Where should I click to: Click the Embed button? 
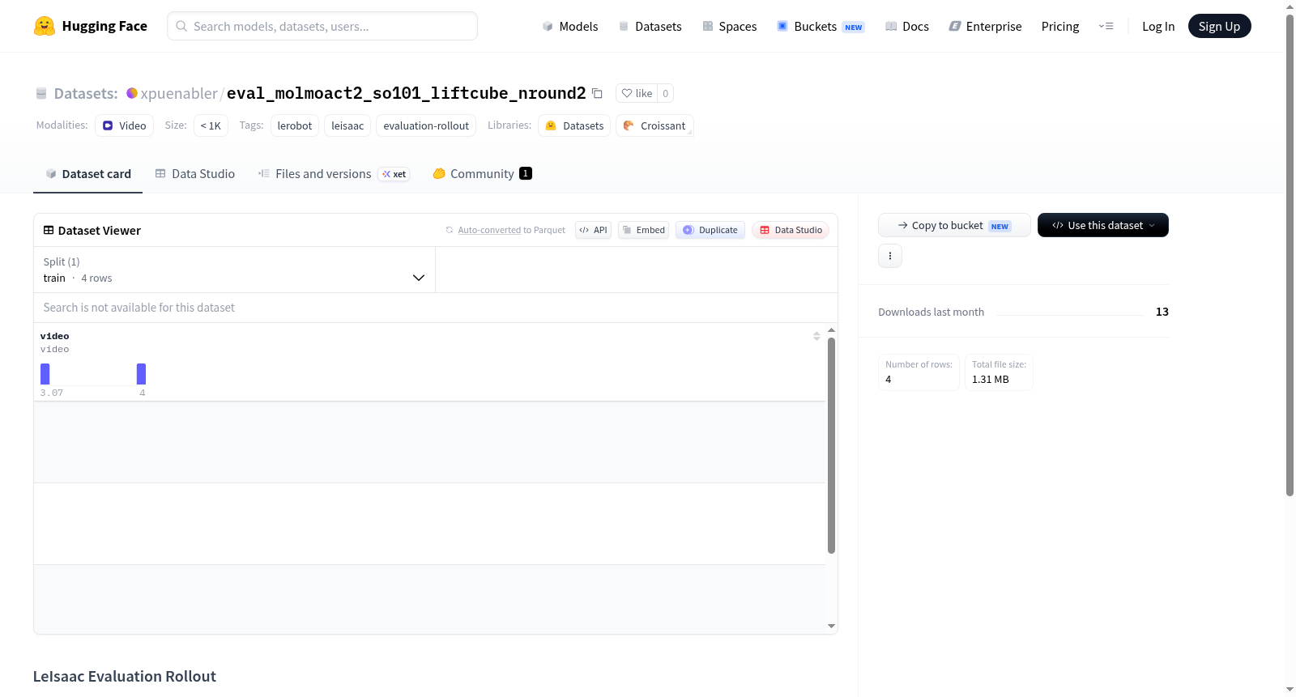[644, 230]
